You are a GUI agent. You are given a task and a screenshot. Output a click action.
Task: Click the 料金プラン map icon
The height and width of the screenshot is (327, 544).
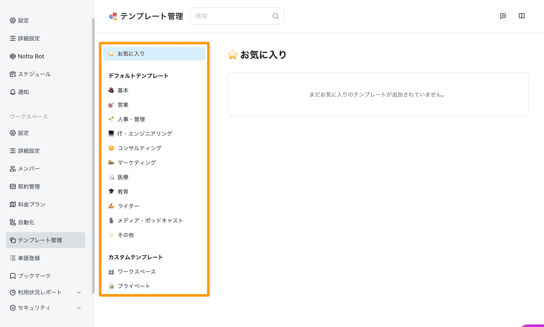13,204
